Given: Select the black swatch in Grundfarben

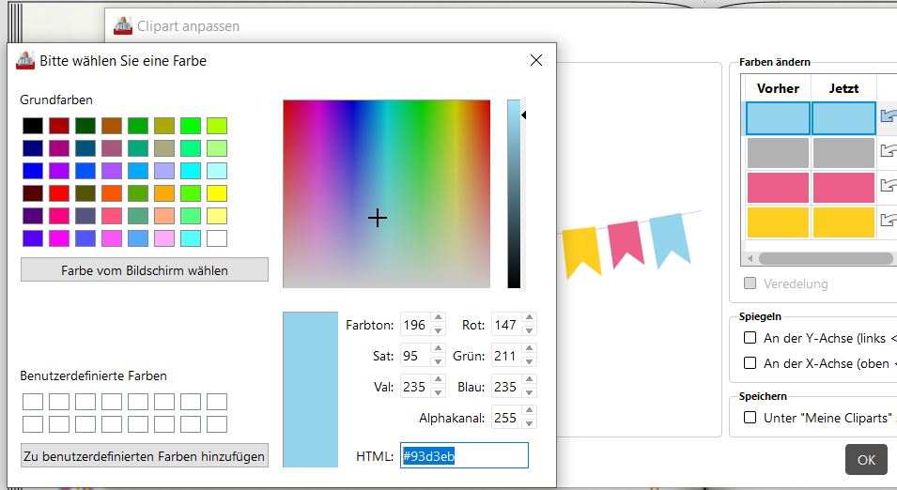Looking at the screenshot, I should pos(33,126).
